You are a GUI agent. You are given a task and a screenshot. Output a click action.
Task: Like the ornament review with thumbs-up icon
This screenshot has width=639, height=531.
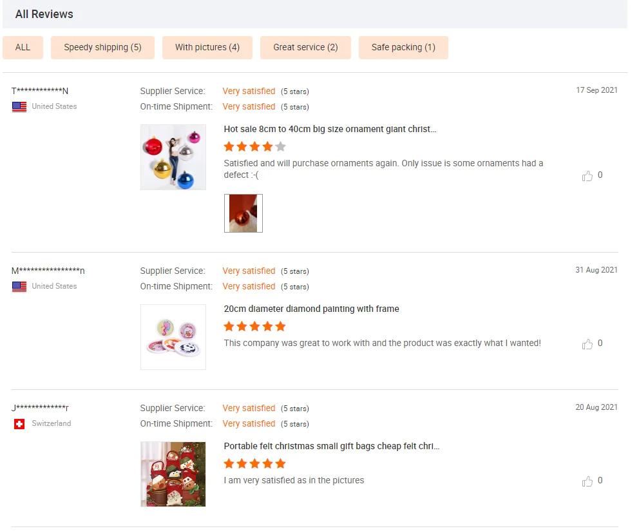click(587, 176)
